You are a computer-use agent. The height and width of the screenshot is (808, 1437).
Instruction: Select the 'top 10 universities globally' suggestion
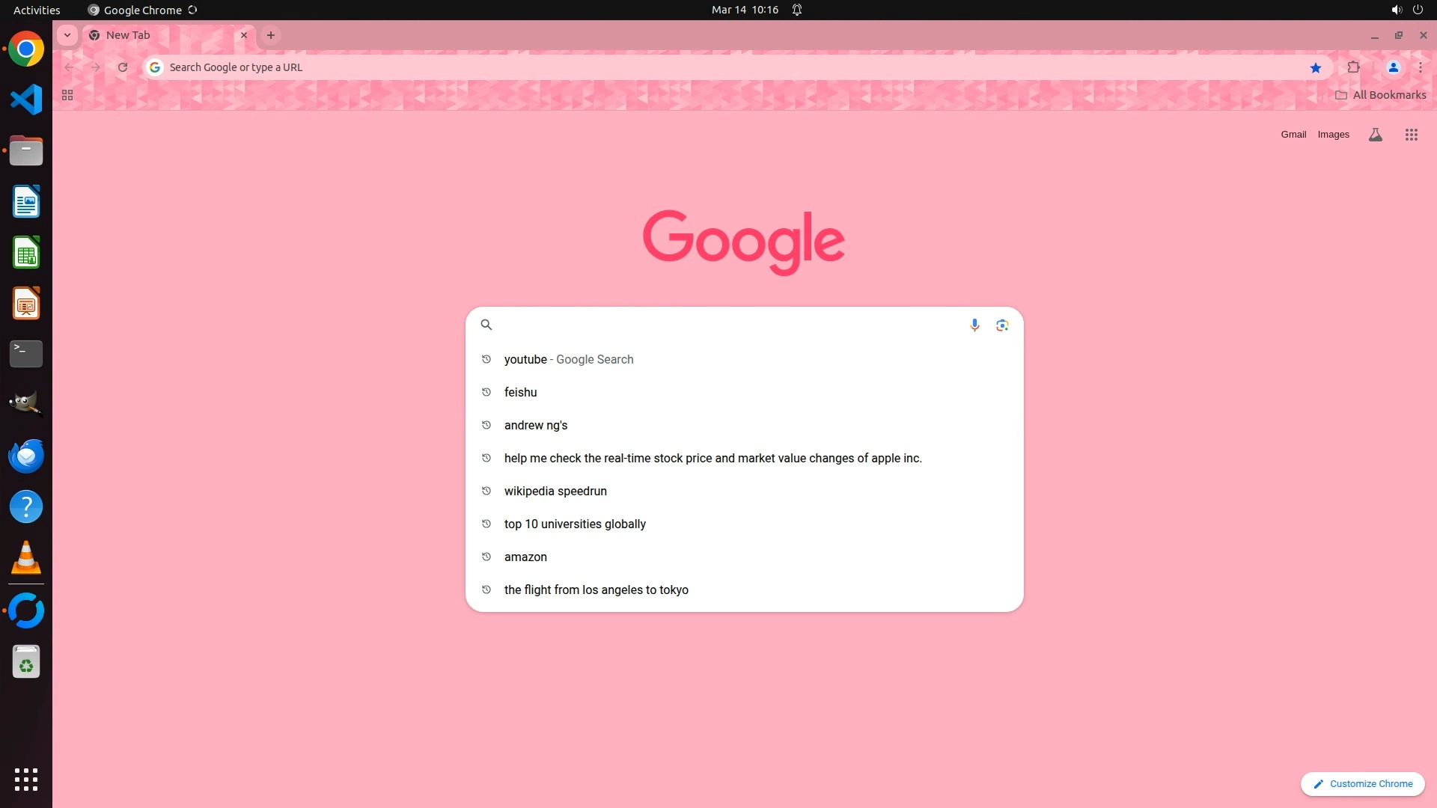coord(575,524)
